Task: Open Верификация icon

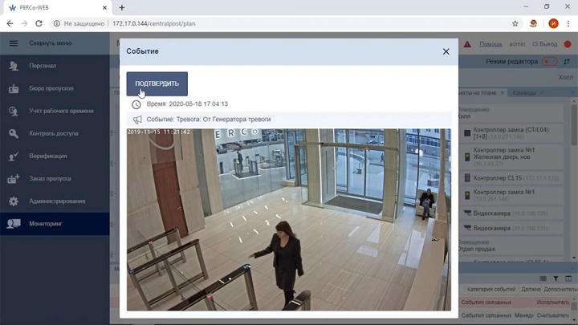Action: click(14, 156)
